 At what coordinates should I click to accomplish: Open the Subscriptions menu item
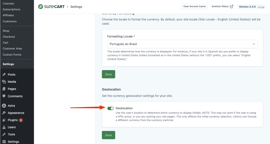[11, 9]
